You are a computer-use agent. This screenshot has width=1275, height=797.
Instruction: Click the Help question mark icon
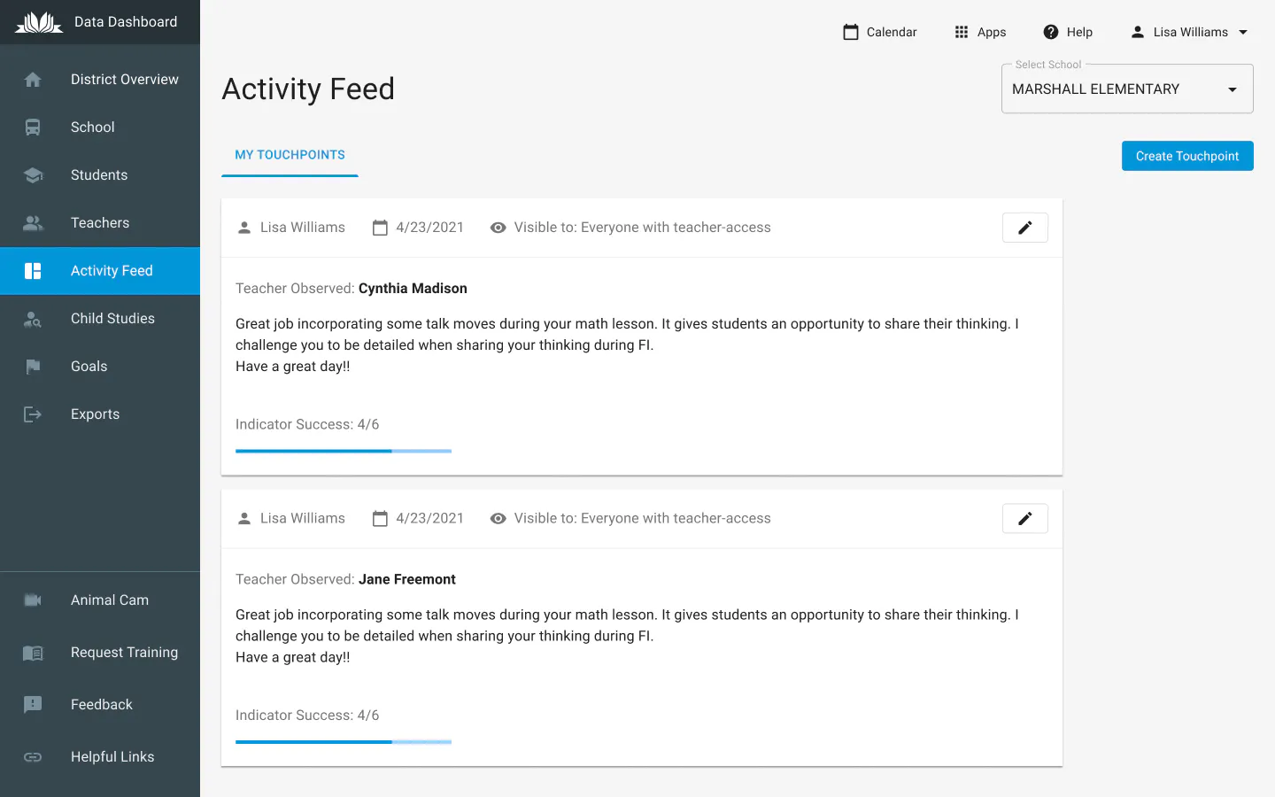pyautogui.click(x=1051, y=32)
